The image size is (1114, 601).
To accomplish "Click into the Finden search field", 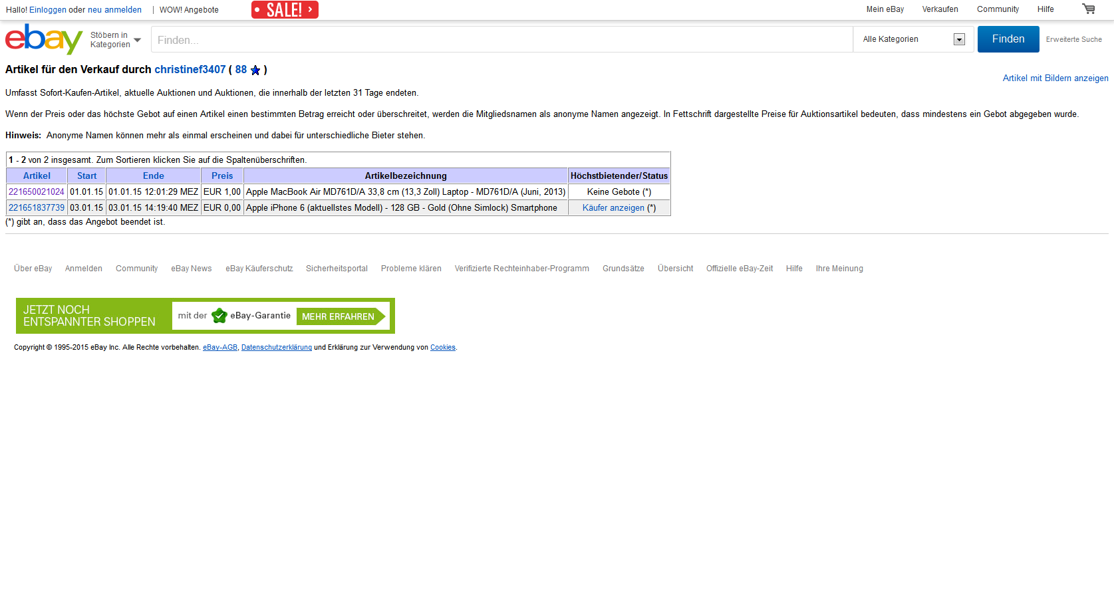I will 502,39.
